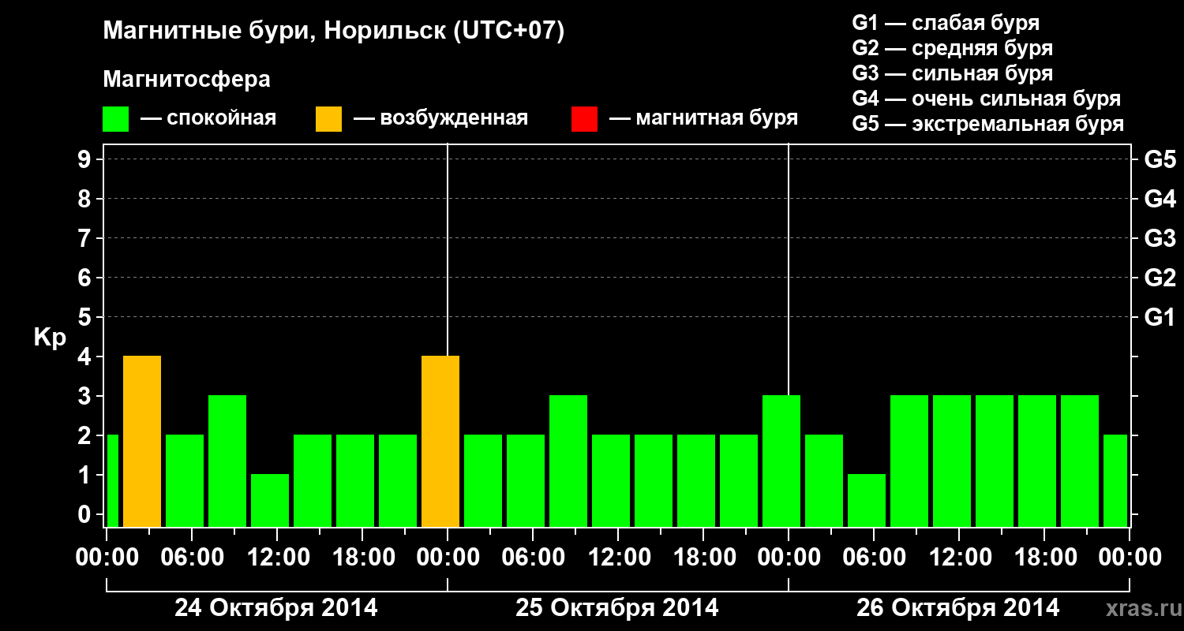Click the '— возбужденная' legend label
This screenshot has width=1184, height=631.
pos(440,119)
